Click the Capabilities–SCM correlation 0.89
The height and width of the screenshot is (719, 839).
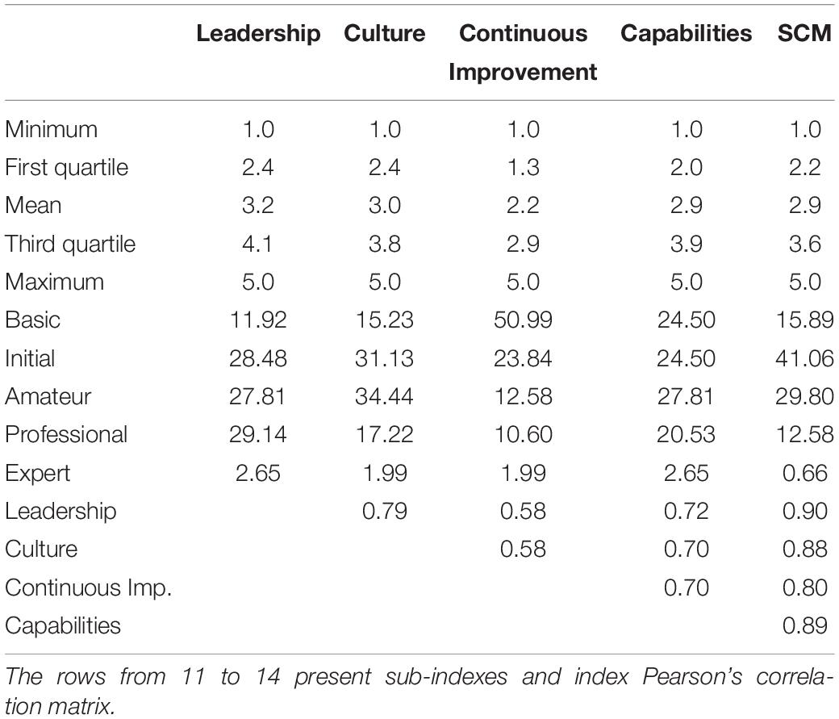click(x=804, y=625)
